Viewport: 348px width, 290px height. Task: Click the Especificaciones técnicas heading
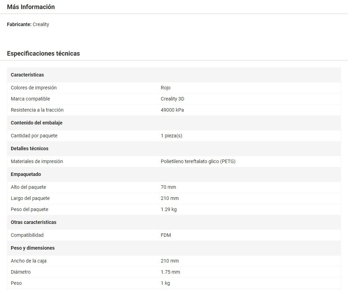click(43, 54)
